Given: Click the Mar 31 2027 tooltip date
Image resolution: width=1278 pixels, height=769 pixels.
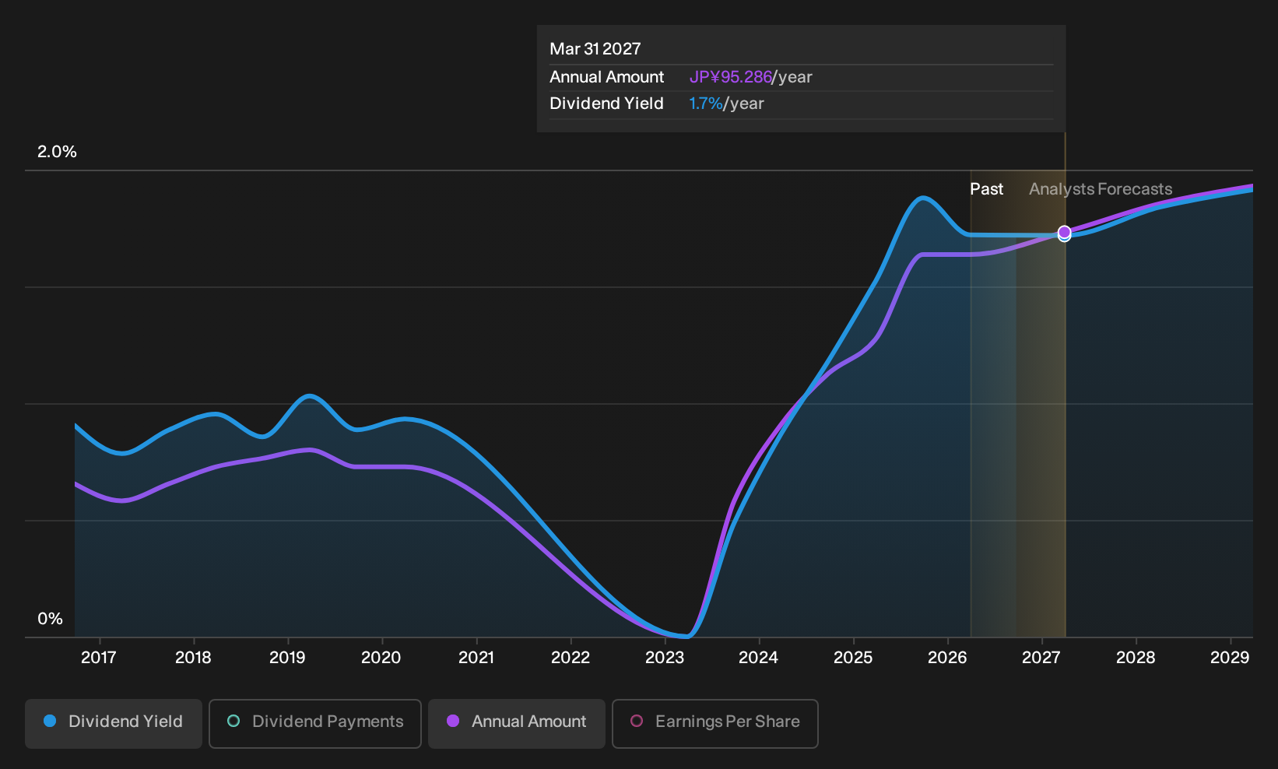Looking at the screenshot, I should pyautogui.click(x=595, y=49).
